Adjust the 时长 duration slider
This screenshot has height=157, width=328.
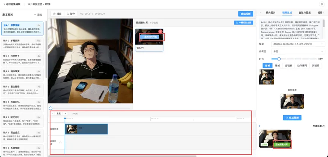[x=279, y=59]
